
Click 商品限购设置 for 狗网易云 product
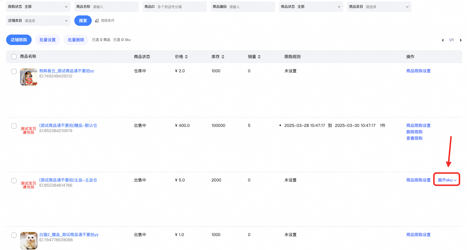pos(419,71)
